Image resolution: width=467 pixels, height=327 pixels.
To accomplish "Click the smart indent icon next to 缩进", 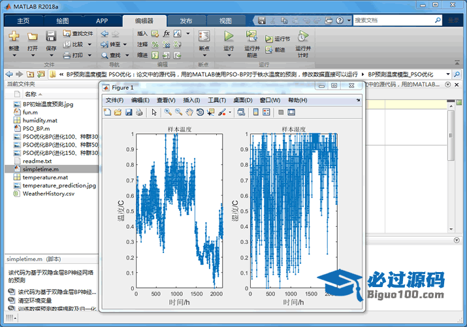I will 155,55.
